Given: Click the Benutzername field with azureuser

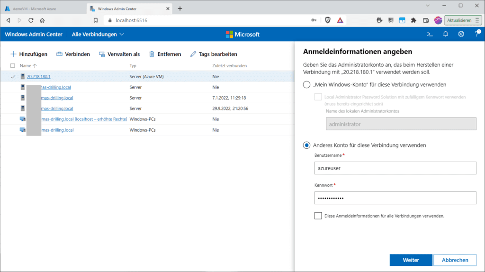Looking at the screenshot, I should pyautogui.click(x=395, y=168).
